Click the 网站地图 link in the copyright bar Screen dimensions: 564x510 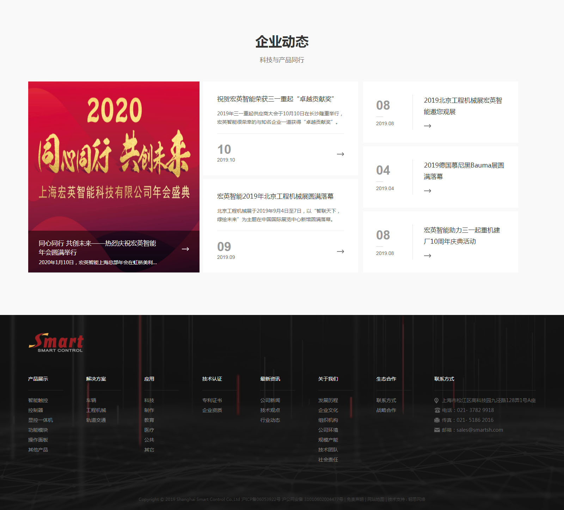(x=376, y=499)
